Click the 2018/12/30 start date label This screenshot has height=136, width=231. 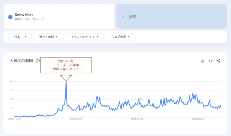14,119
